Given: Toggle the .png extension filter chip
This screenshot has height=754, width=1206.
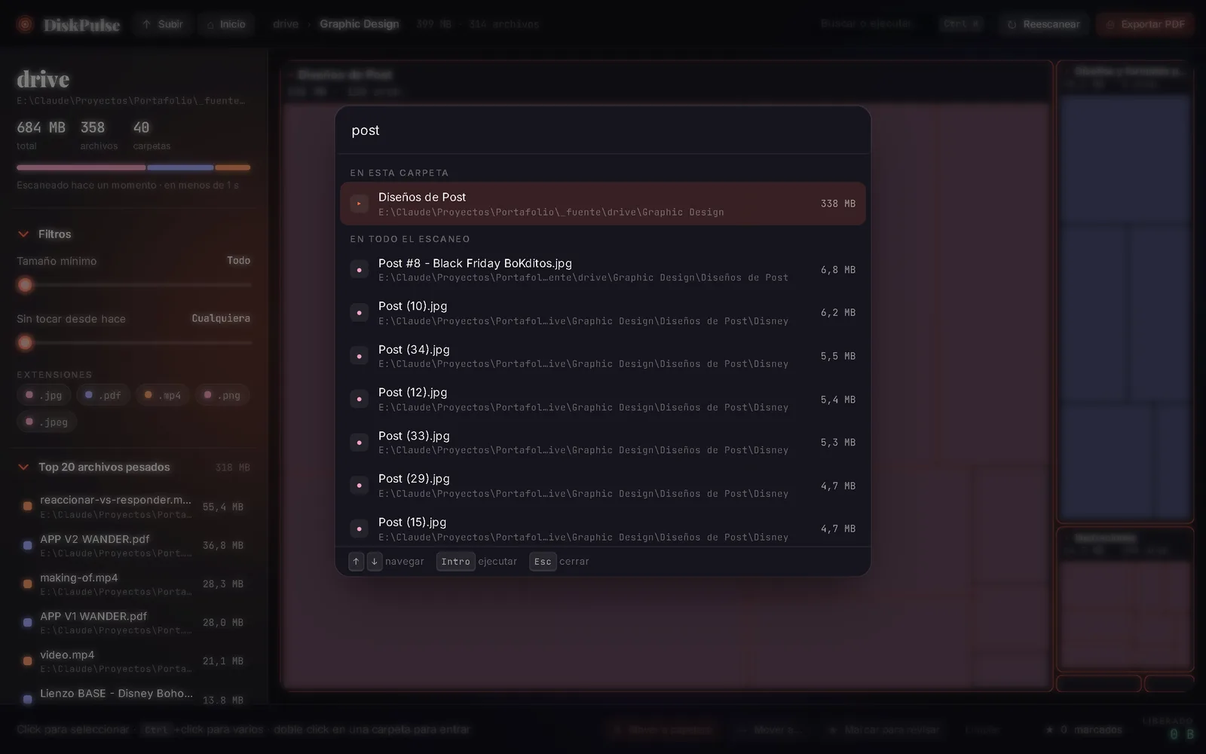Looking at the screenshot, I should [222, 395].
